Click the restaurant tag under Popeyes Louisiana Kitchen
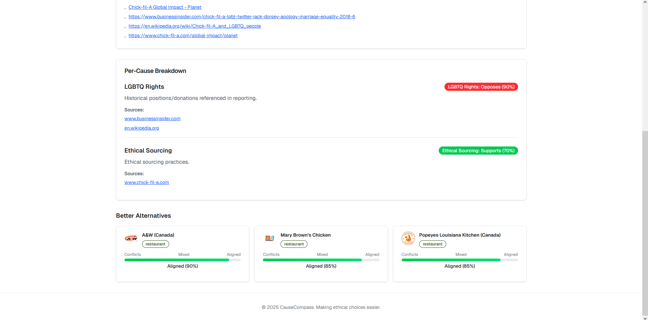This screenshot has height=320, width=648. coord(433,244)
